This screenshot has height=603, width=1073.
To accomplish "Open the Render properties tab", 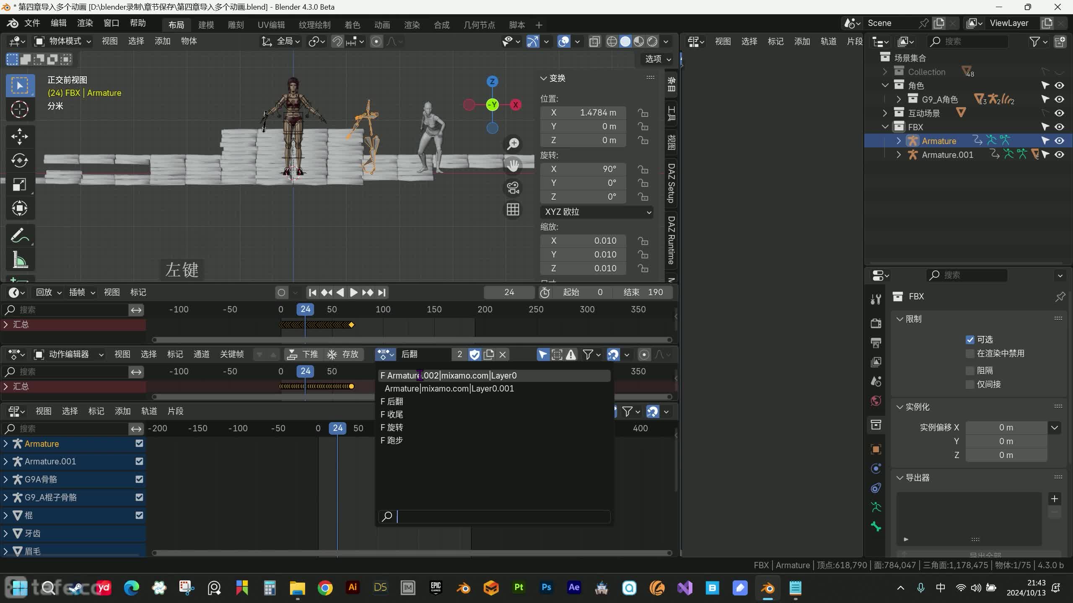I will click(x=876, y=323).
